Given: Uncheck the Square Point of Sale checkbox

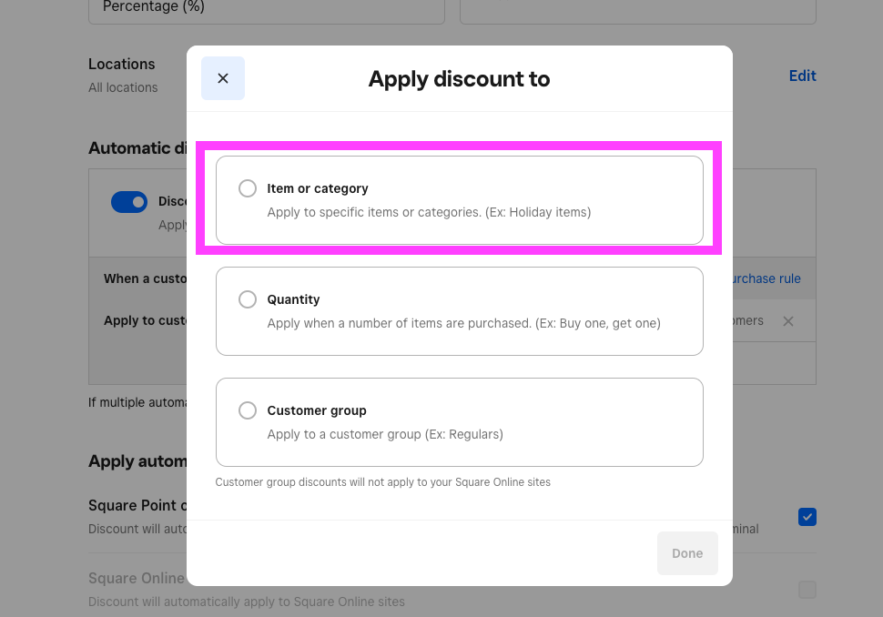Looking at the screenshot, I should tap(807, 517).
